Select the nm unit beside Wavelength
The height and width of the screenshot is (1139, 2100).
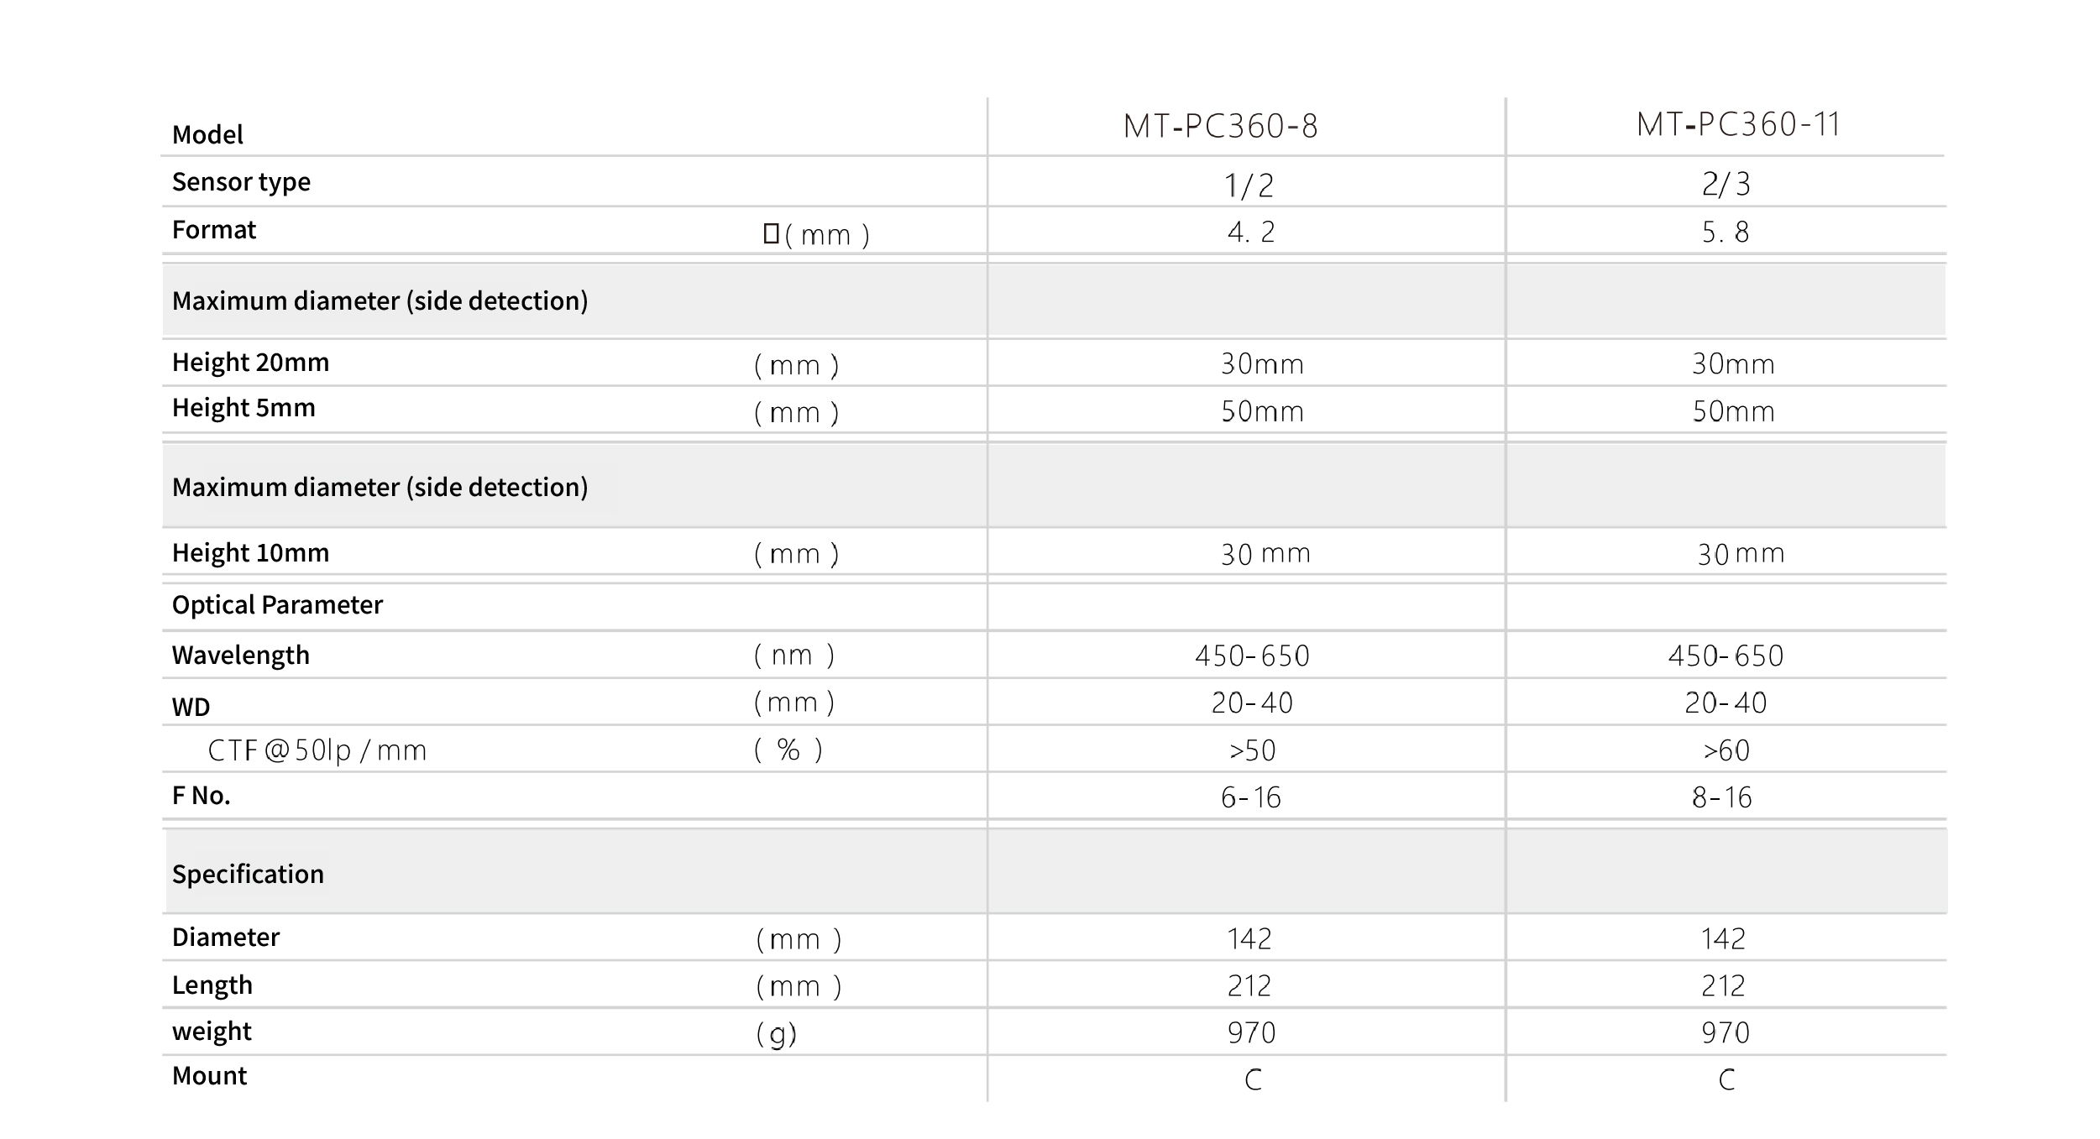tap(793, 656)
